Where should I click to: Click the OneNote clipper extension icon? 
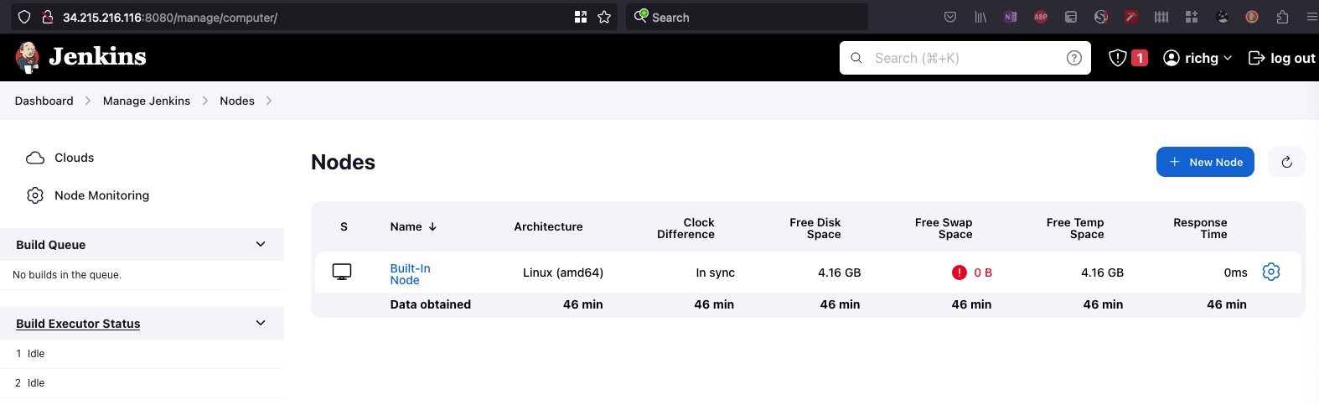pos(1011,17)
